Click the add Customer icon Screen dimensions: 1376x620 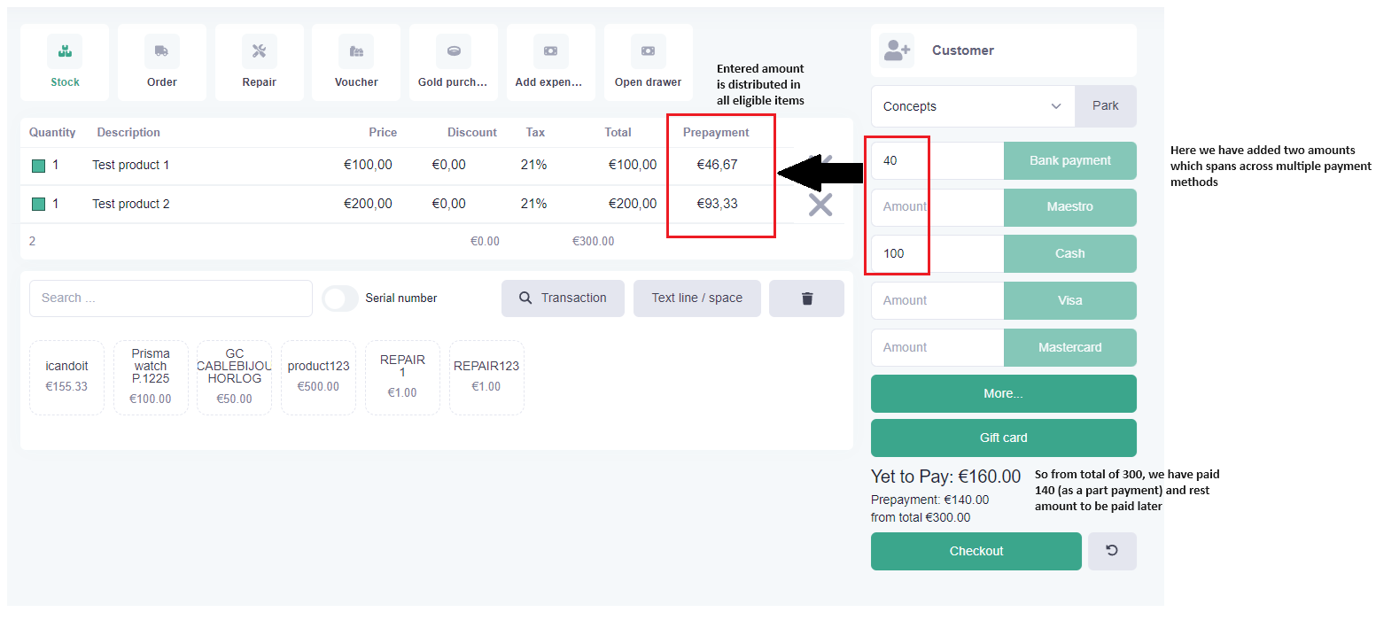897,50
